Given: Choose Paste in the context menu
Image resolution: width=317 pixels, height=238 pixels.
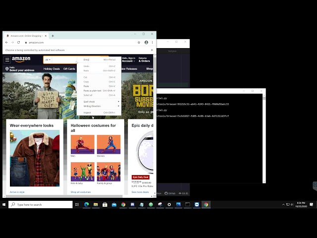Looking at the screenshot, I should point(99,86).
